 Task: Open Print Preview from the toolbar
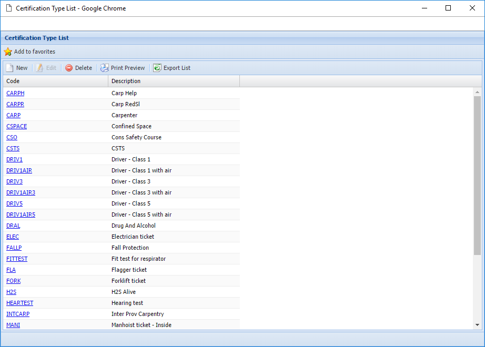[x=123, y=68]
